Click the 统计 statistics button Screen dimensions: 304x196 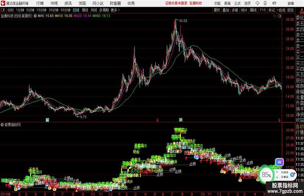click(244, 10)
